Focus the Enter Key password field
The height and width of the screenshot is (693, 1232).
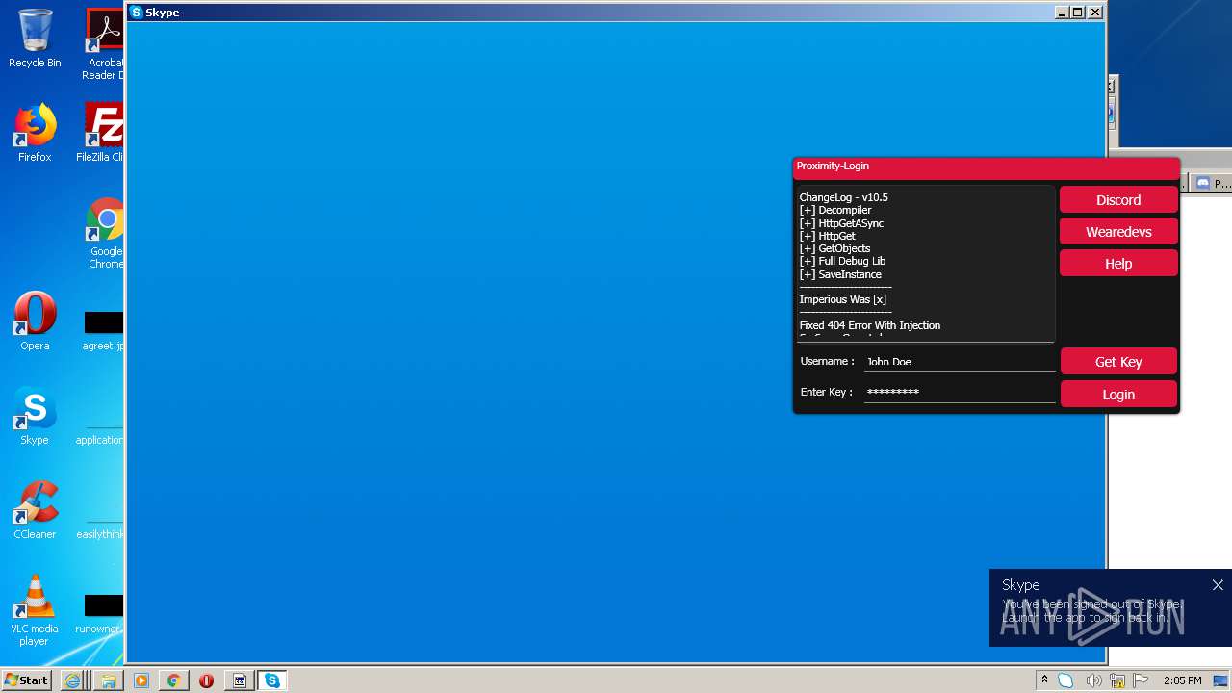pos(960,392)
